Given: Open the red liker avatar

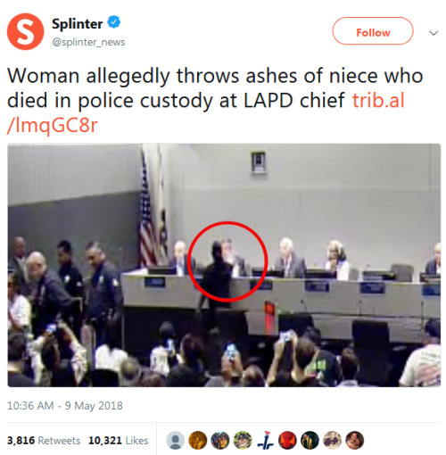Looking at the screenshot, I should 287,440.
